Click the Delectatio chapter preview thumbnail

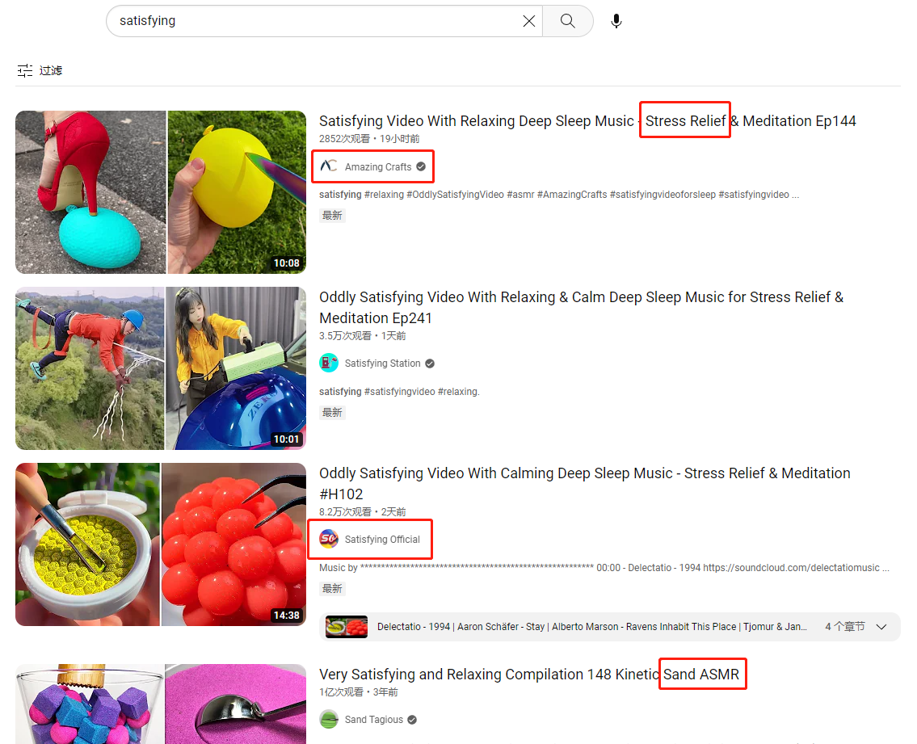click(x=347, y=627)
